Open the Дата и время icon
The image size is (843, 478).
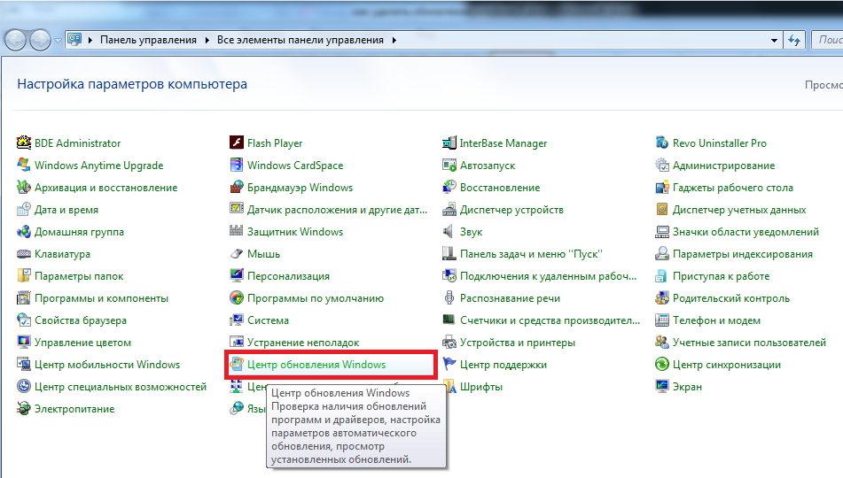pos(24,210)
